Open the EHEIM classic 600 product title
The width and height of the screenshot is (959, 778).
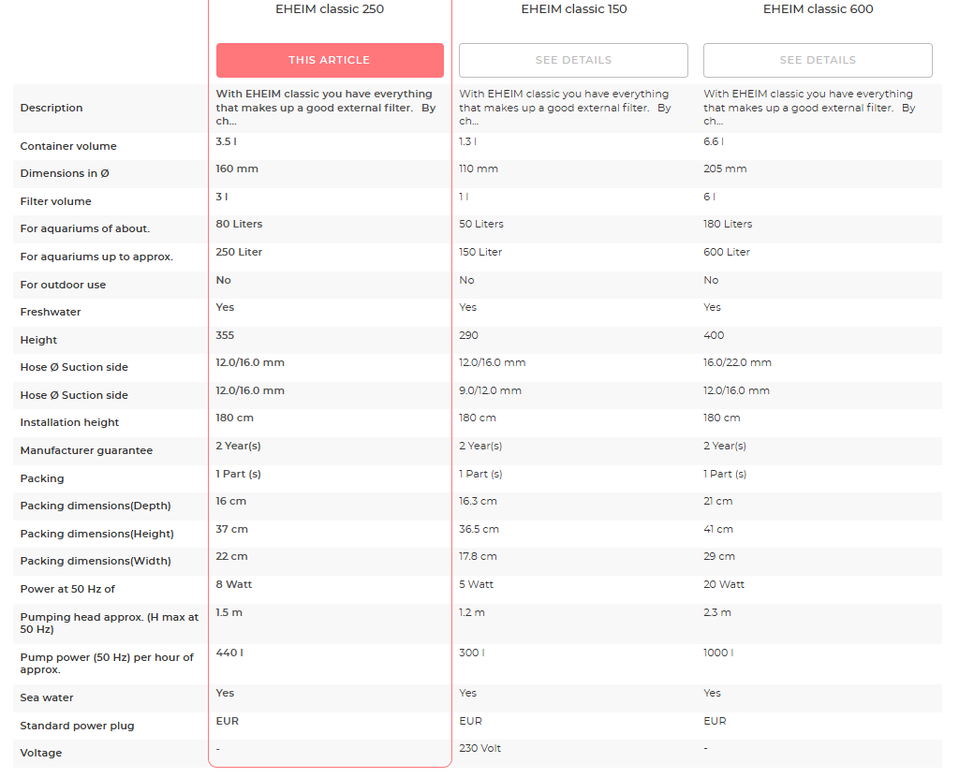[x=818, y=9]
